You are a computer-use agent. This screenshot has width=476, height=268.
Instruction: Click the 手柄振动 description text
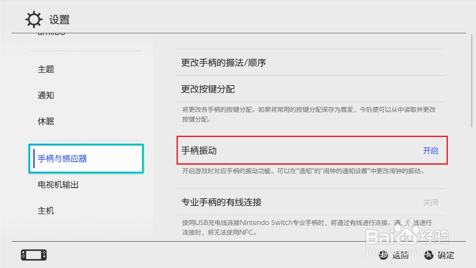(x=303, y=171)
